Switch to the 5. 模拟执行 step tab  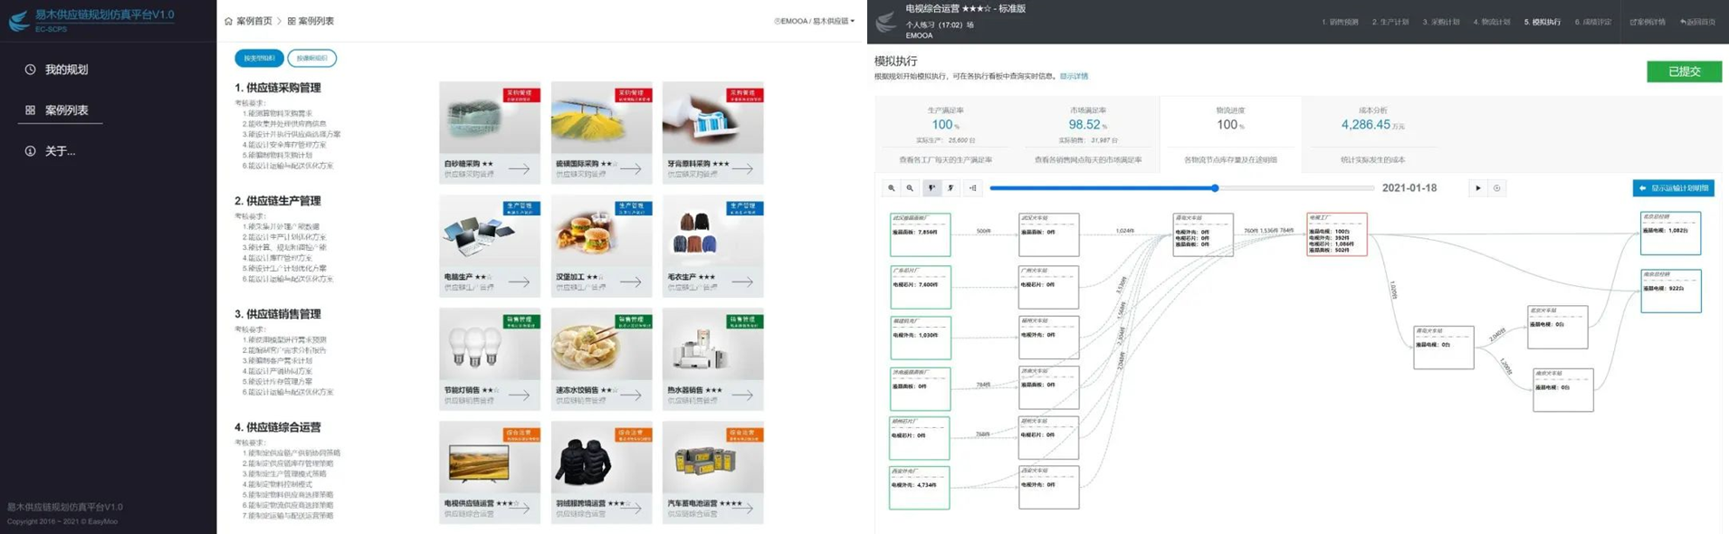(1542, 22)
